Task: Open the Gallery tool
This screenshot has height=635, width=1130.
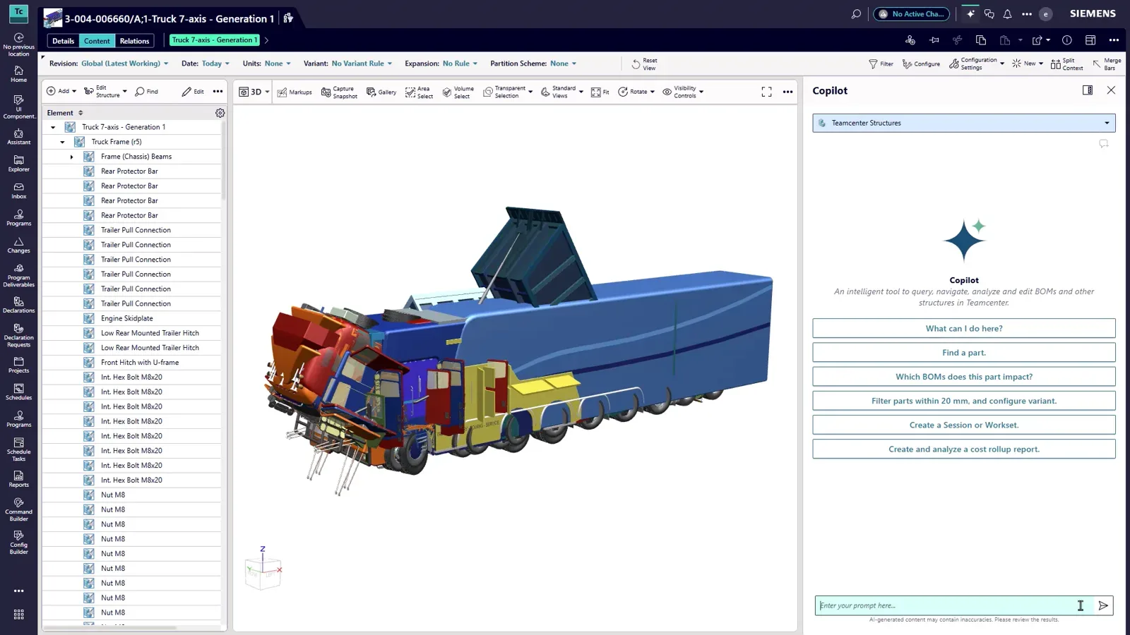Action: (381, 92)
